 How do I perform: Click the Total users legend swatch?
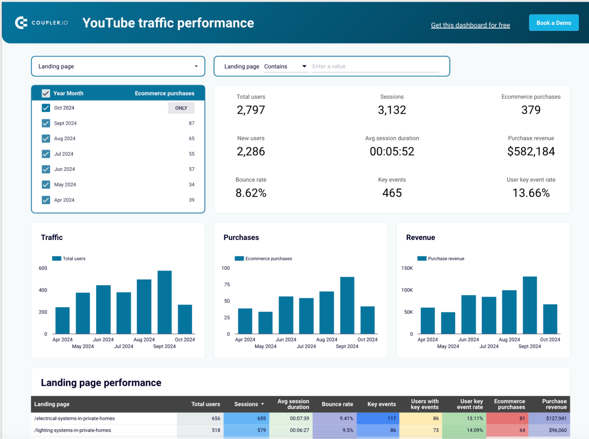(57, 259)
